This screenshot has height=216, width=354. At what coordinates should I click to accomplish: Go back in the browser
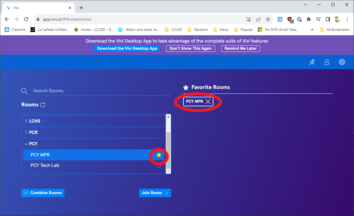(7, 19)
